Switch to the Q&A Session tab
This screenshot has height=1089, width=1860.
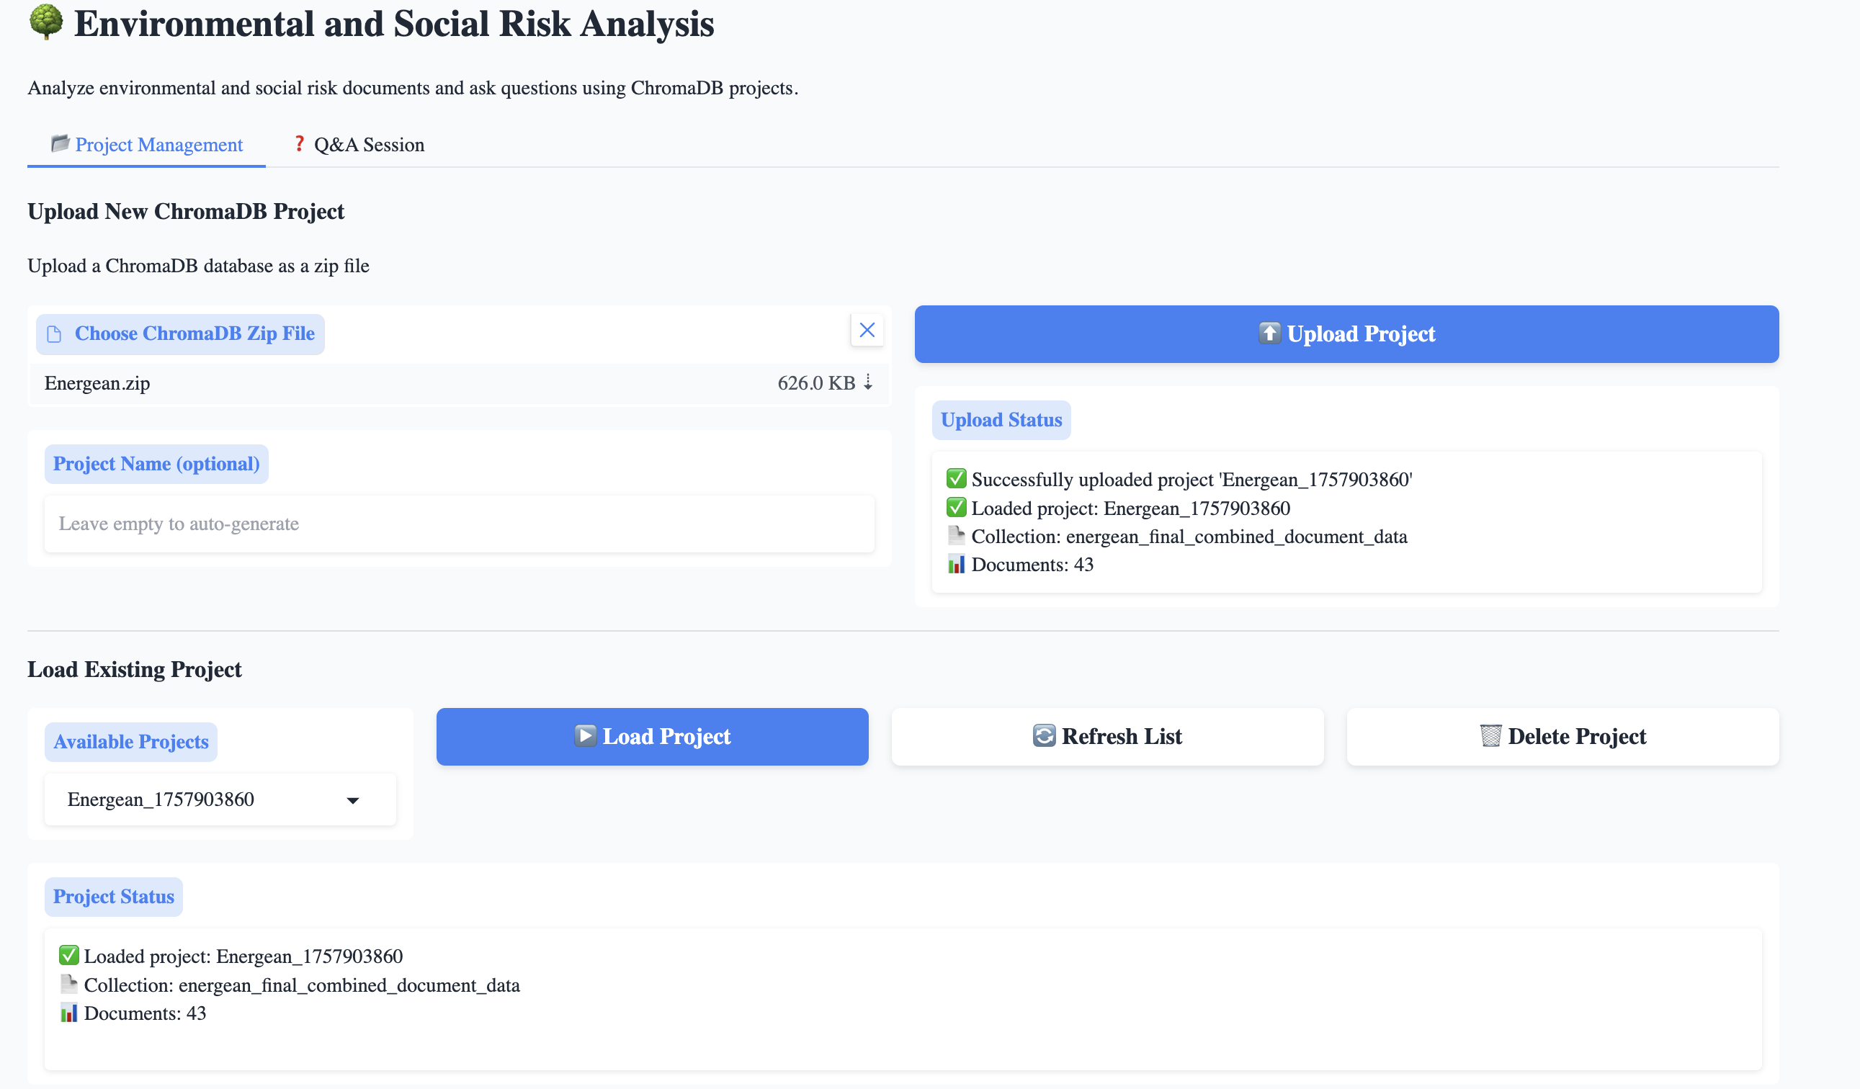click(x=359, y=145)
